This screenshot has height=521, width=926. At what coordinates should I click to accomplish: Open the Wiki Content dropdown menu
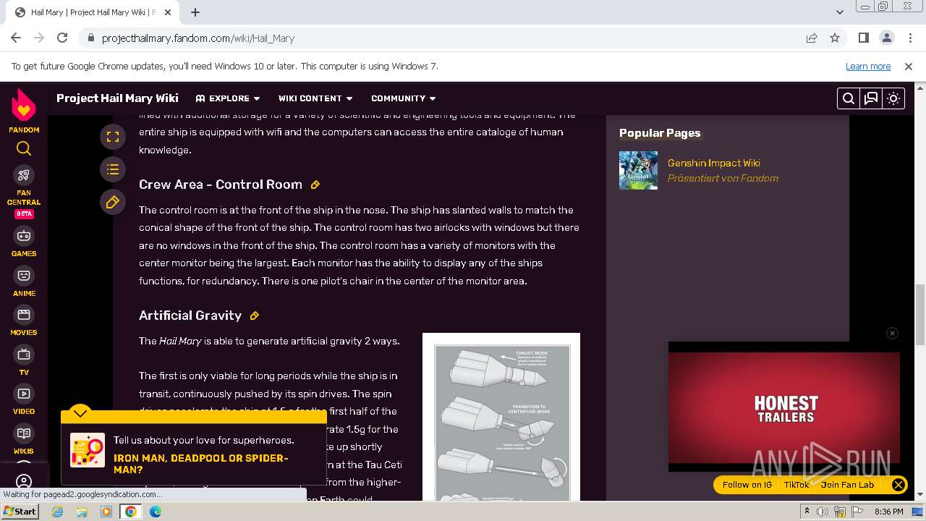point(315,98)
